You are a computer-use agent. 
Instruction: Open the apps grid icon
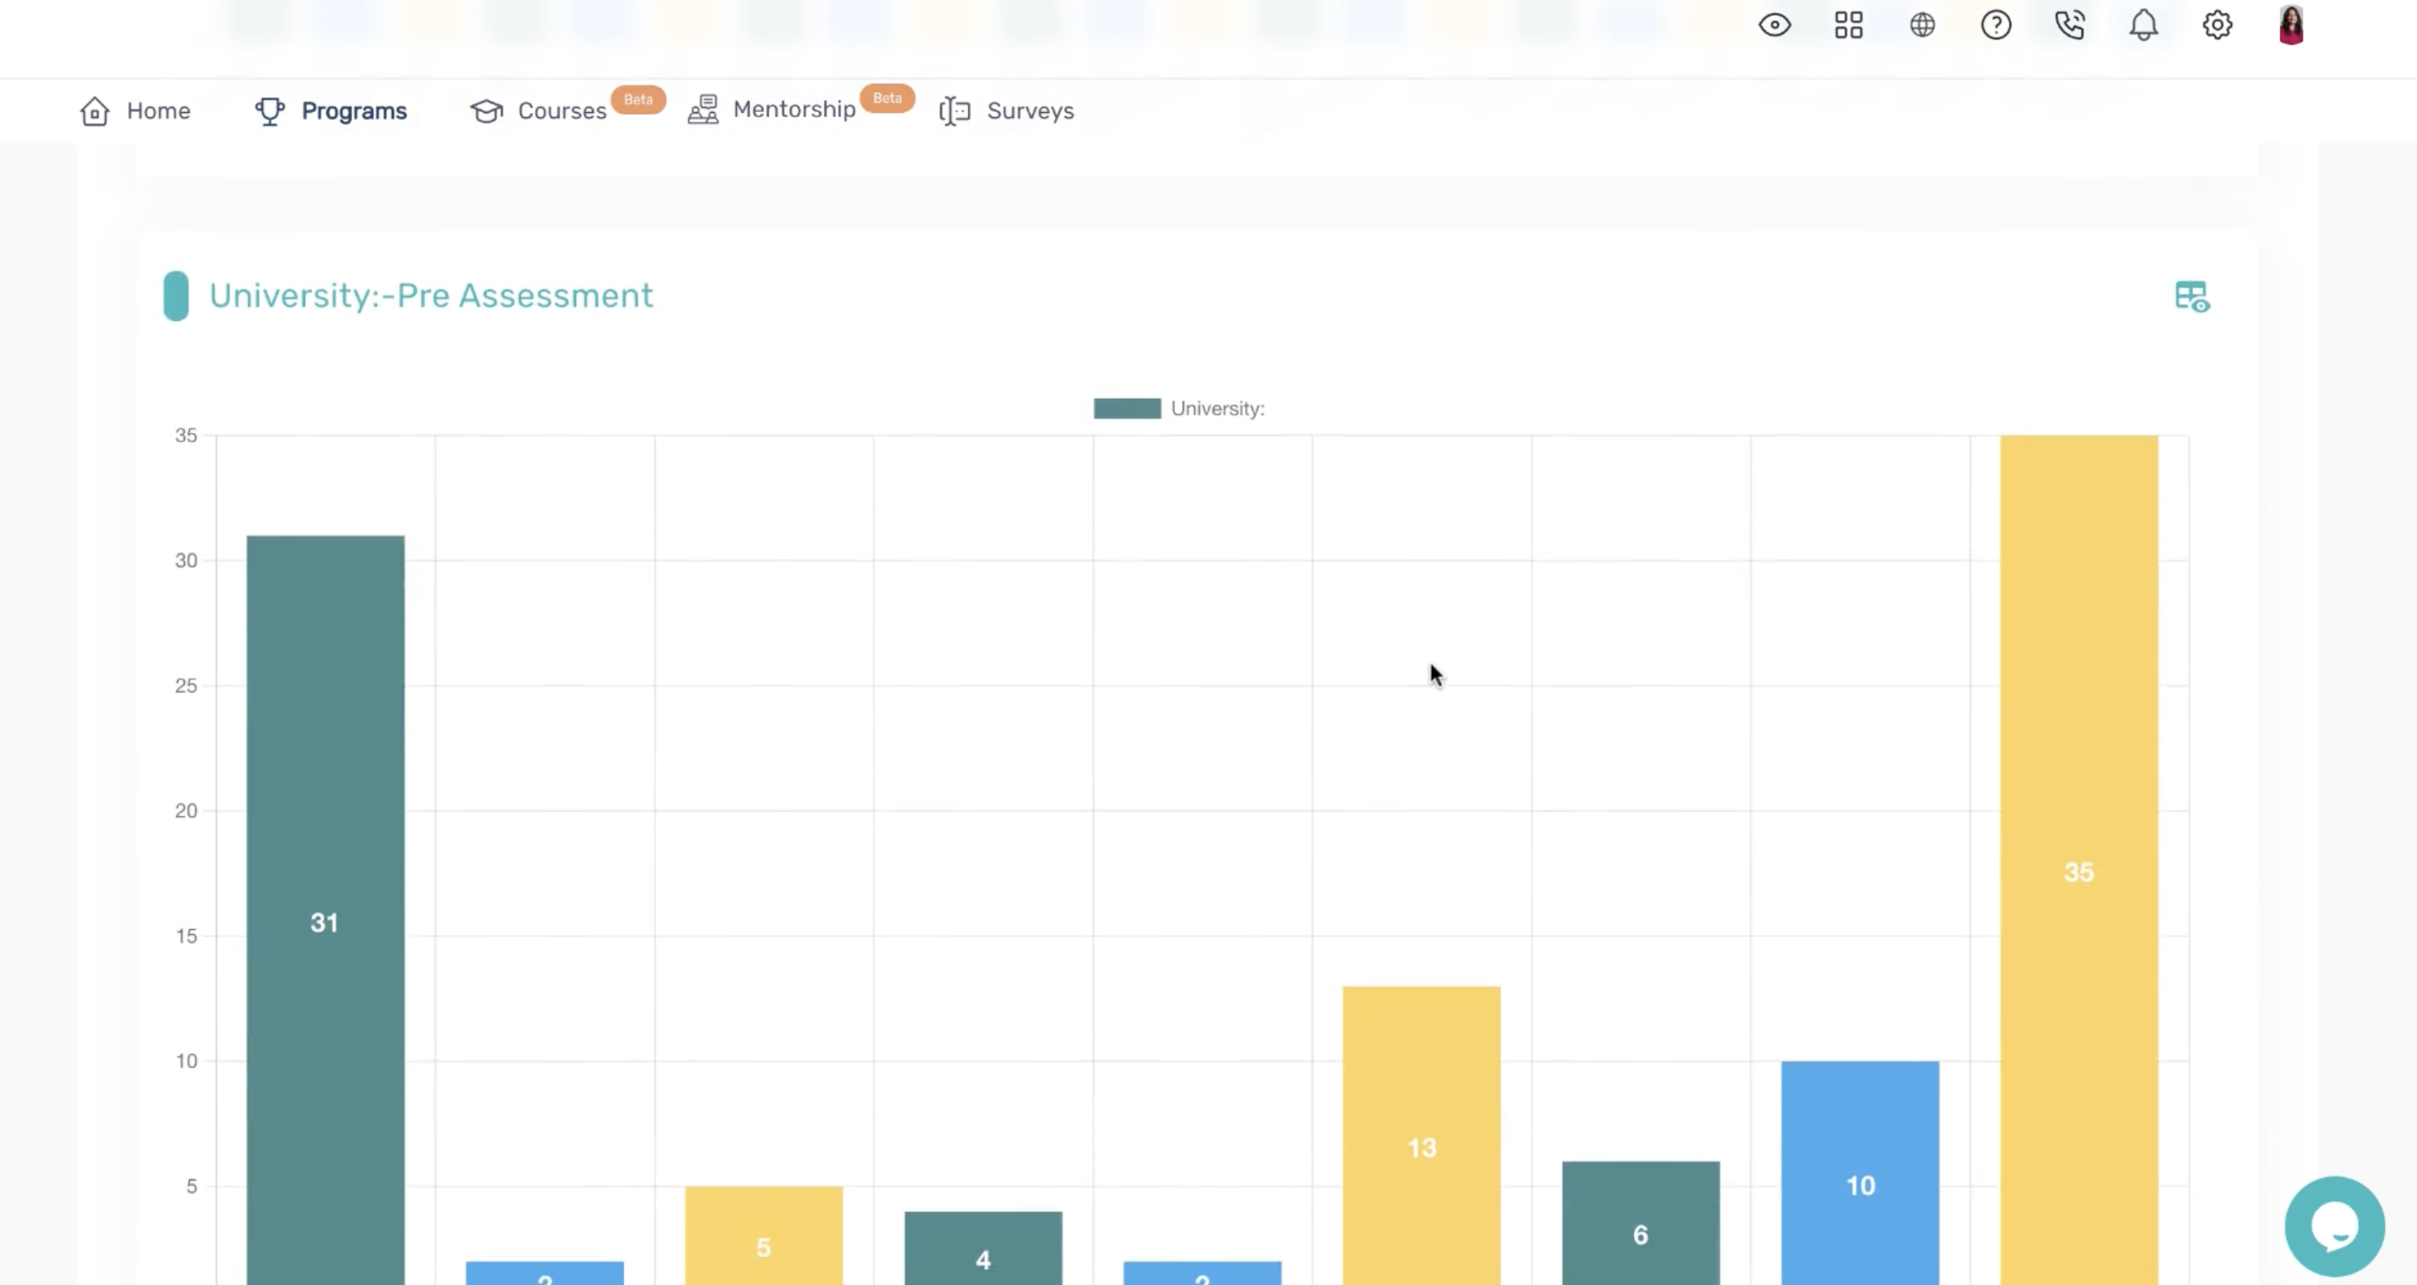[1849, 26]
